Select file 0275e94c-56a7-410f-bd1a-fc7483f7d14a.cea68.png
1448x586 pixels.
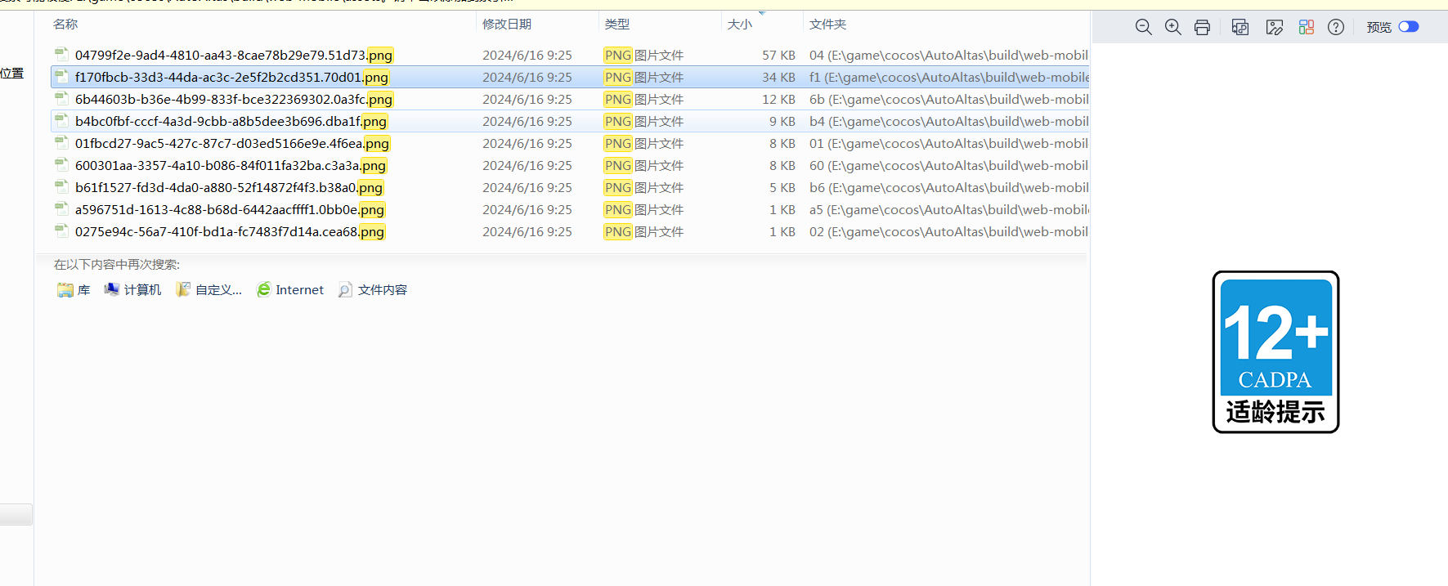(230, 231)
